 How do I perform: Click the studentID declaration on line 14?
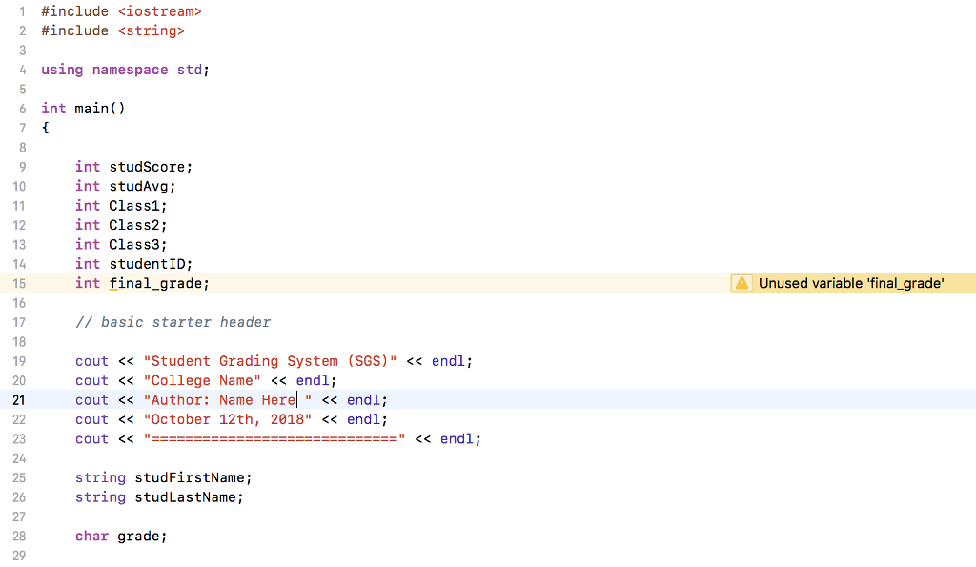point(149,263)
